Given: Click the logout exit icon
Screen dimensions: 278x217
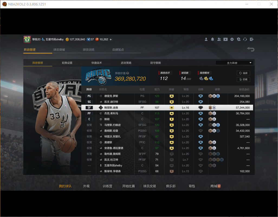Looking at the screenshot, I should [x=252, y=39].
